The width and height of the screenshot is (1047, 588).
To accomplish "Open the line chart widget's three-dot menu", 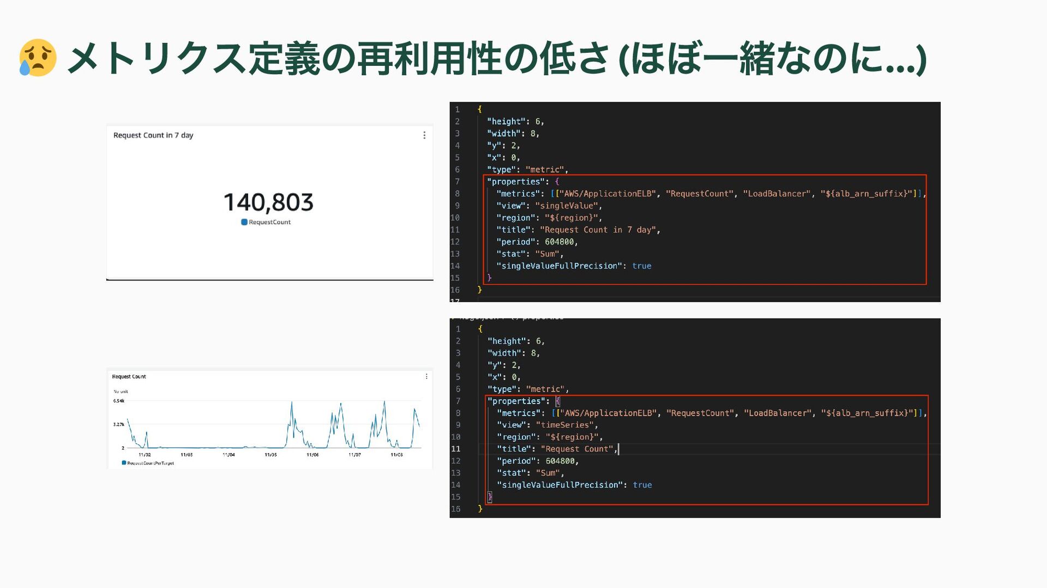I will (426, 376).
